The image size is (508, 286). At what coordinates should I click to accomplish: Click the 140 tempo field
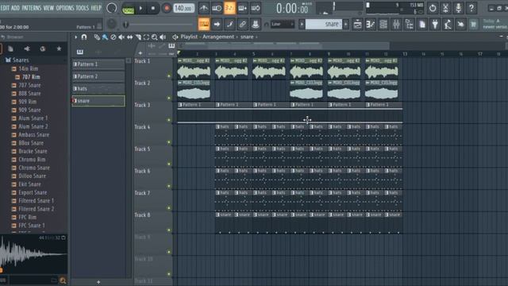(x=183, y=9)
